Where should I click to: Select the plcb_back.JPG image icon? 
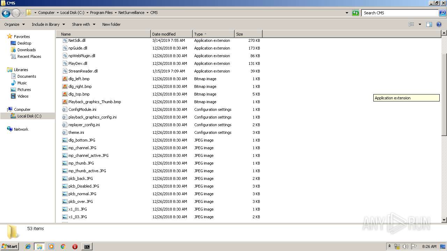point(65,178)
